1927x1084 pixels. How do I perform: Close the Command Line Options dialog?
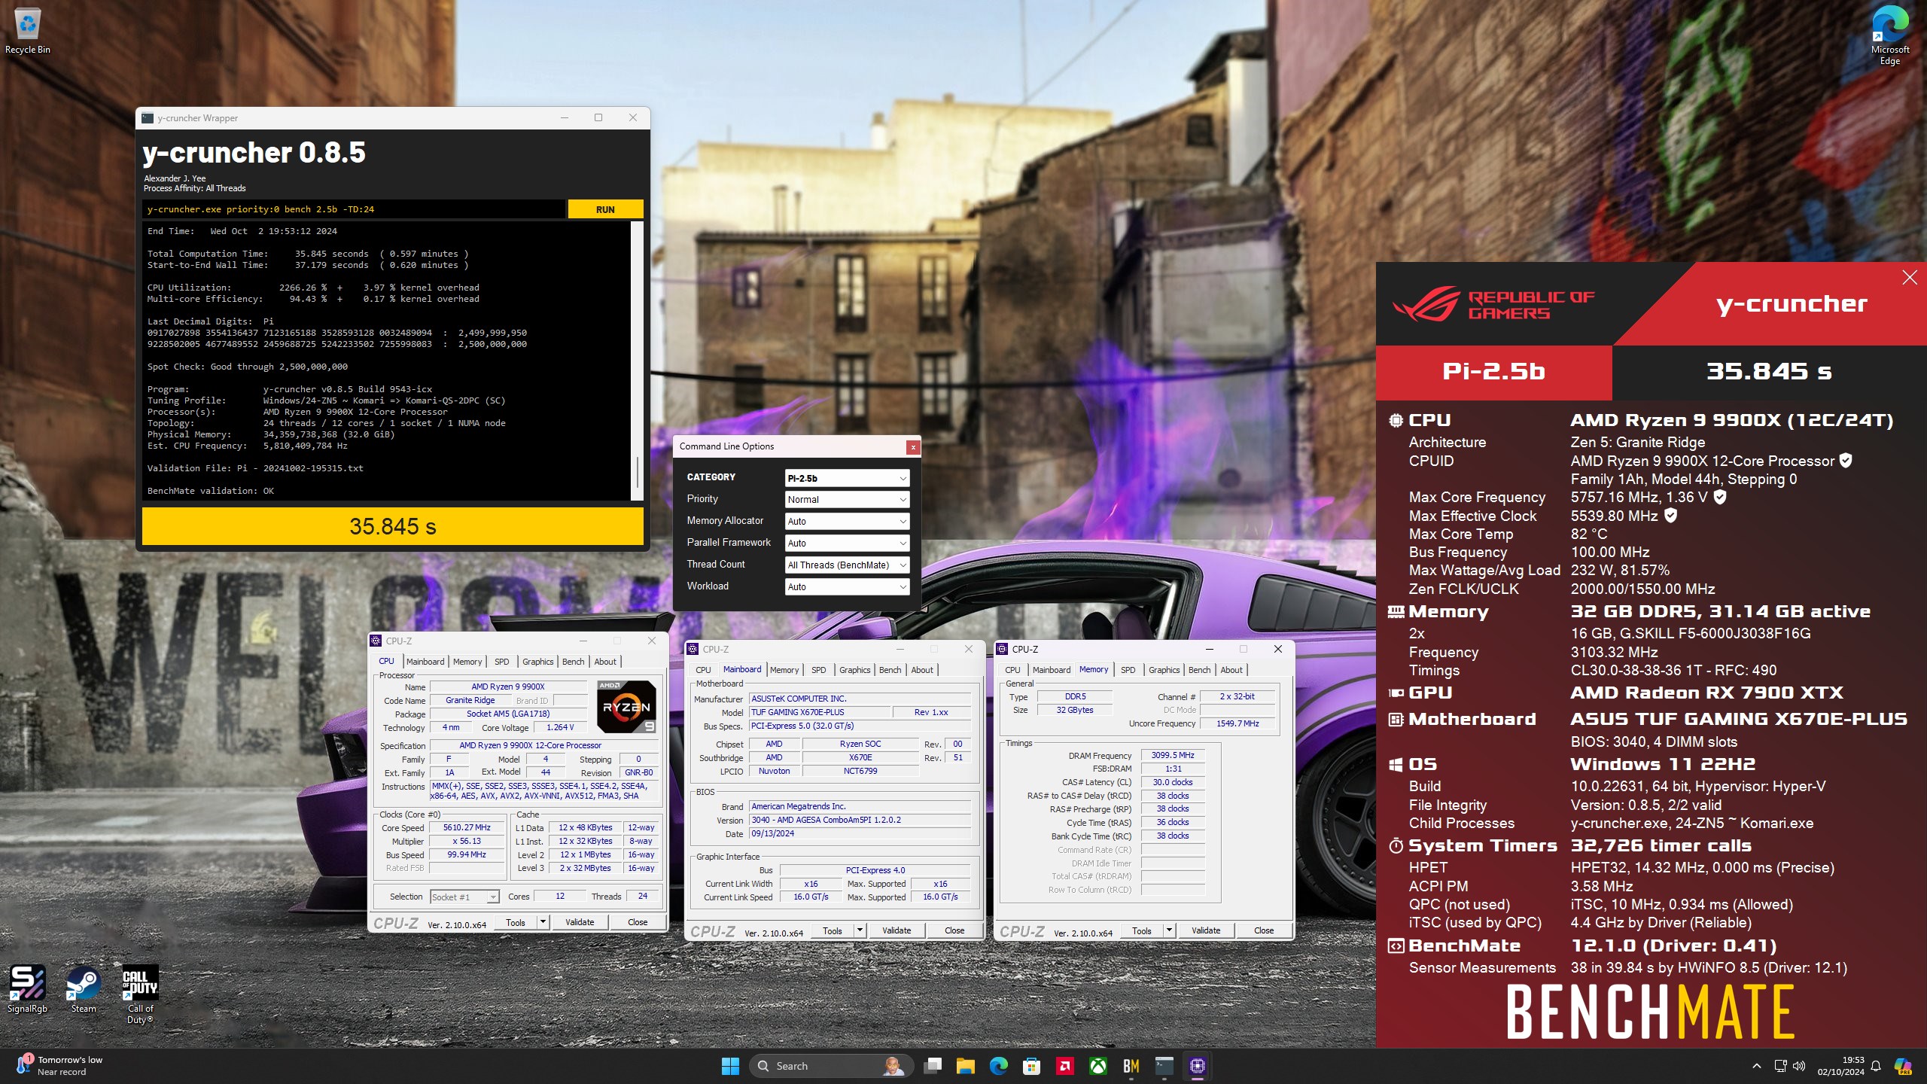913,447
